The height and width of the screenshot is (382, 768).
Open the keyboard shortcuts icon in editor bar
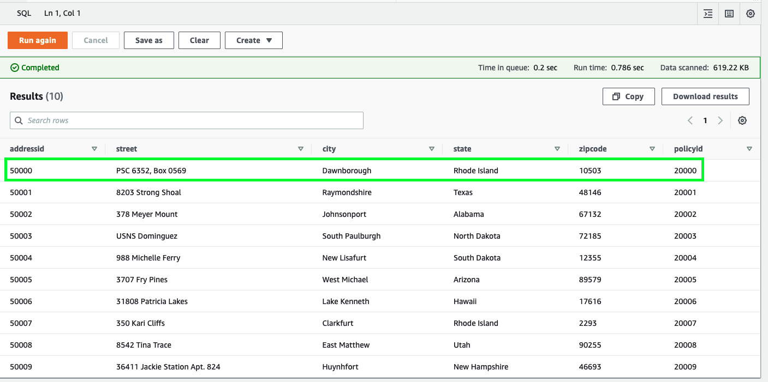(729, 14)
